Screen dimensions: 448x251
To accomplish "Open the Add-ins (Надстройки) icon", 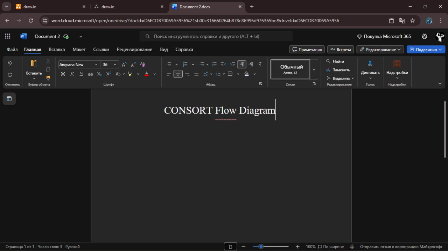I will pyautogui.click(x=397, y=64).
